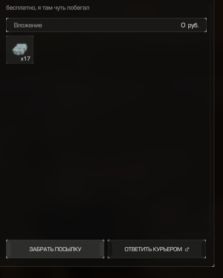Click the bottom-right corner bracket of the panel
This screenshot has height=278, width=223.
point(213,266)
